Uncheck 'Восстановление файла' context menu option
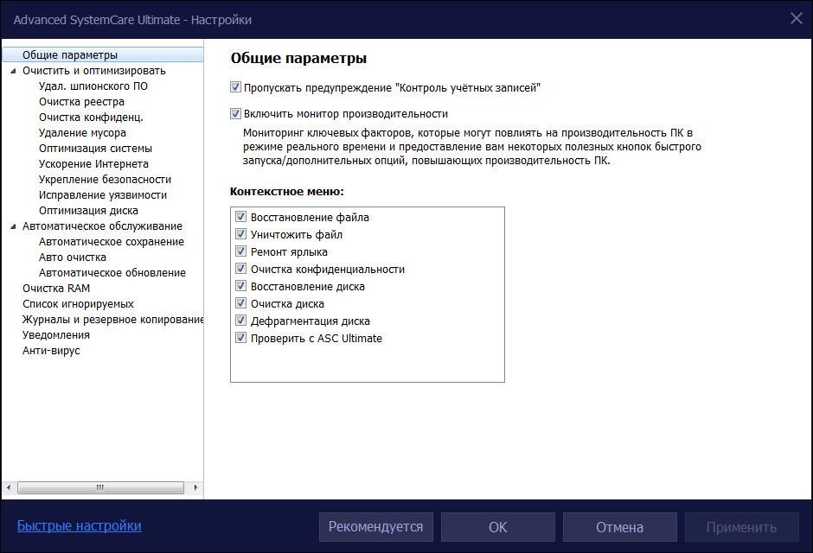 tap(240, 216)
